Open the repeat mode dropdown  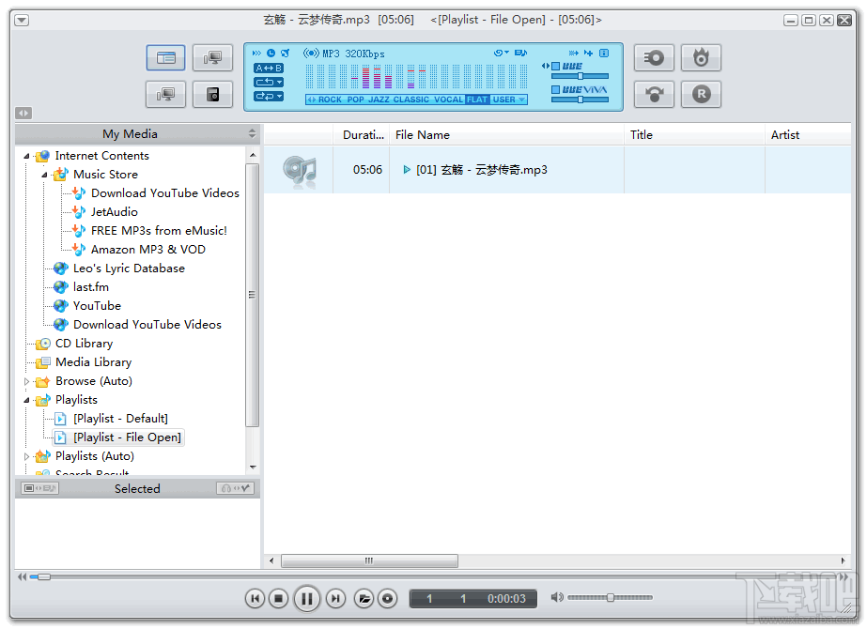[x=269, y=82]
